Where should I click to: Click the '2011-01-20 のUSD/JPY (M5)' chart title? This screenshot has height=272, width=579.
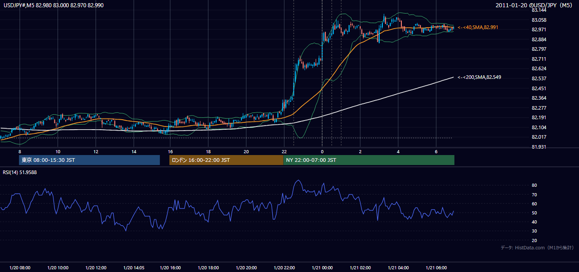coord(534,5)
